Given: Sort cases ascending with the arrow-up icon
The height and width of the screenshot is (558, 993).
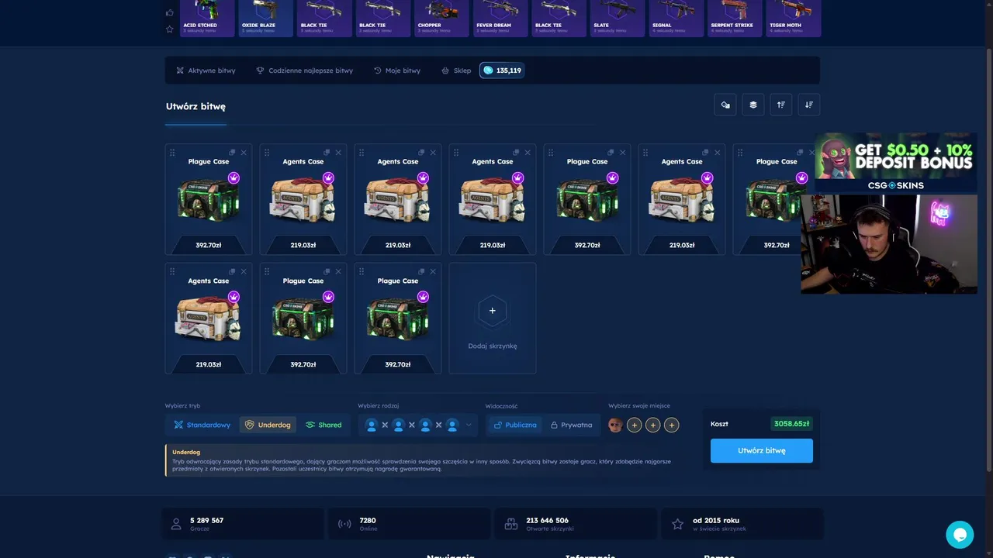Looking at the screenshot, I should click(781, 105).
